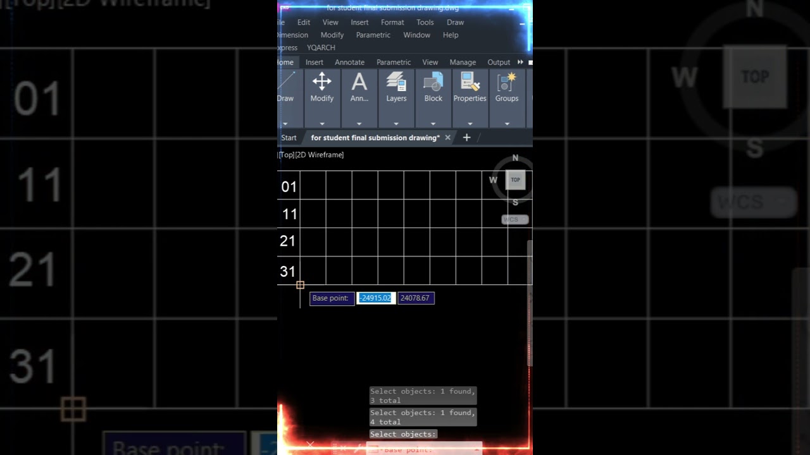
Task: Expand the Draw panel dropdown arrow
Action: coord(285,124)
